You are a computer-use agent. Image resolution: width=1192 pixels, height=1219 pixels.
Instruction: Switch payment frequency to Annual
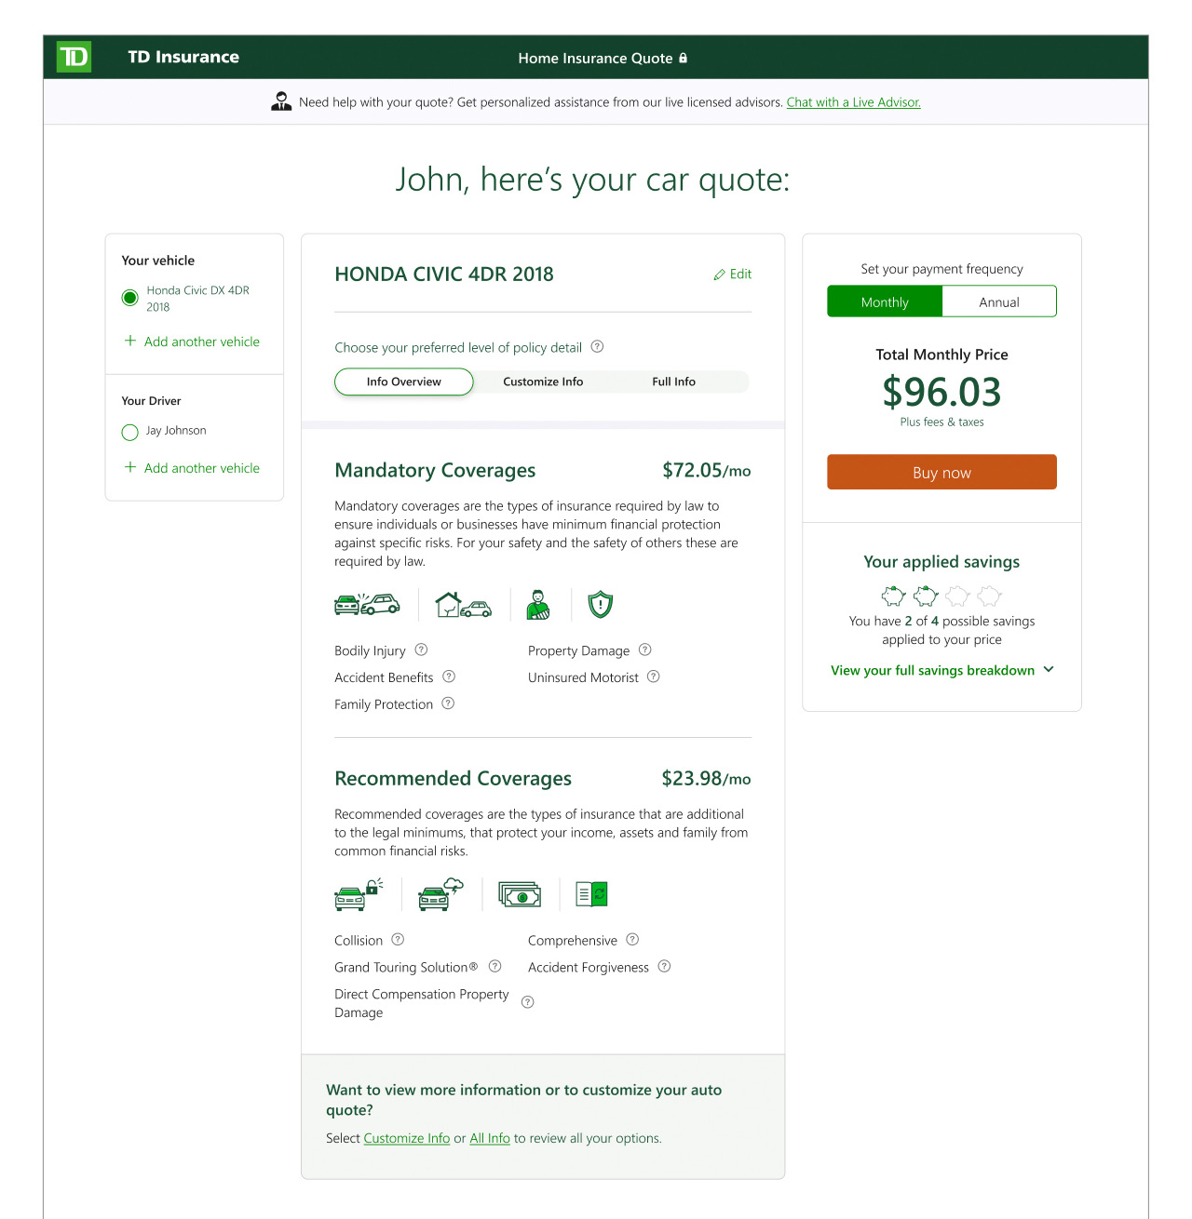pos(999,301)
